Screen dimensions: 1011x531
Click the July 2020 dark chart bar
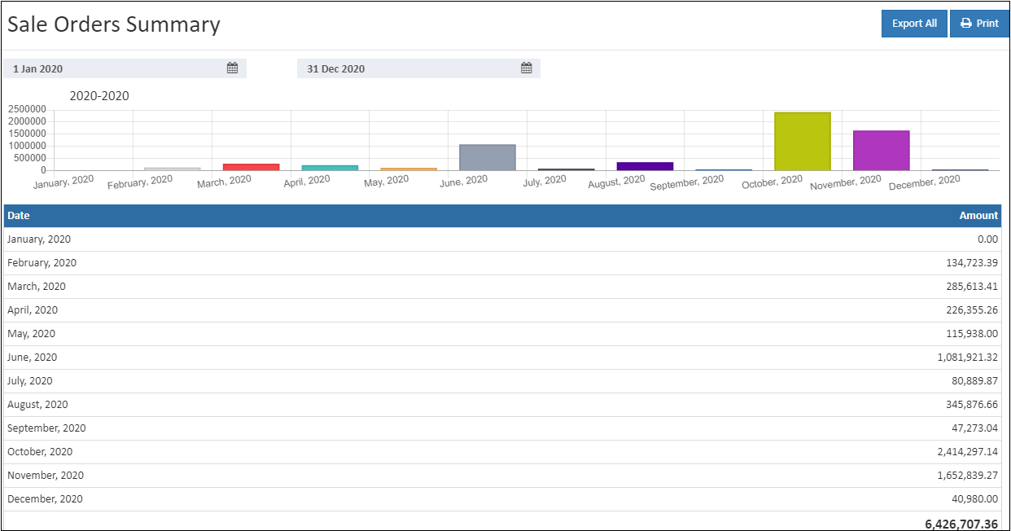point(567,169)
